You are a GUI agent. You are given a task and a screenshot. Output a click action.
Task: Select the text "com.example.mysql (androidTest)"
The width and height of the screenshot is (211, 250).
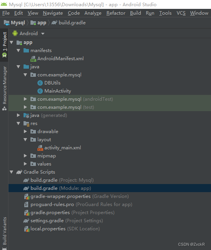pyautogui.click(x=75, y=99)
